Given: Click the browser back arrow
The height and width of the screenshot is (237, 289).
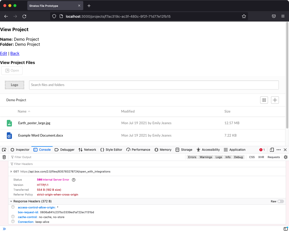Looking at the screenshot, I should (6, 16).
